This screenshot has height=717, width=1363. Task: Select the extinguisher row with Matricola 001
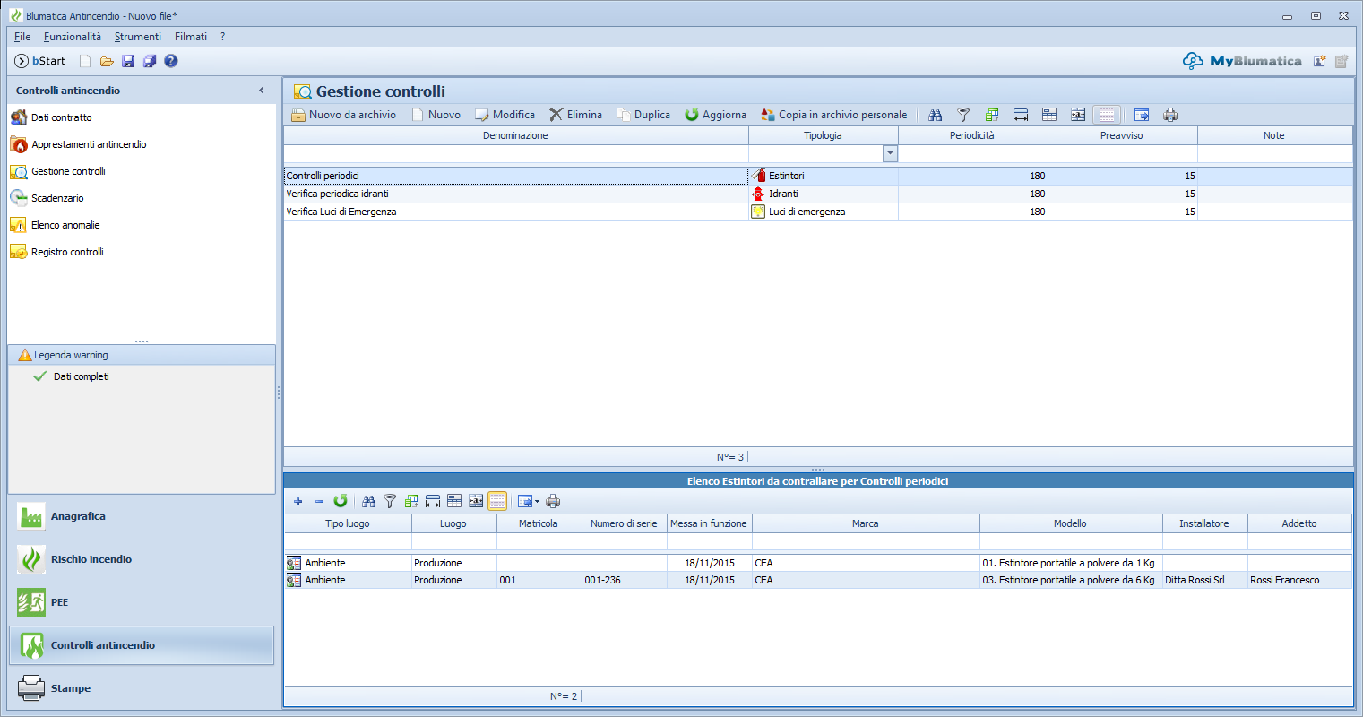click(x=818, y=580)
